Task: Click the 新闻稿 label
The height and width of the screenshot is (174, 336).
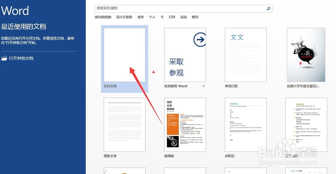Action: click(x=169, y=156)
